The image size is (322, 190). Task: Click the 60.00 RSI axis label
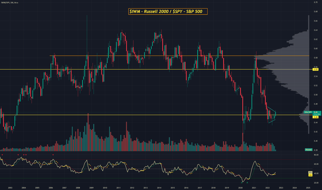pyautogui.click(x=316, y=164)
